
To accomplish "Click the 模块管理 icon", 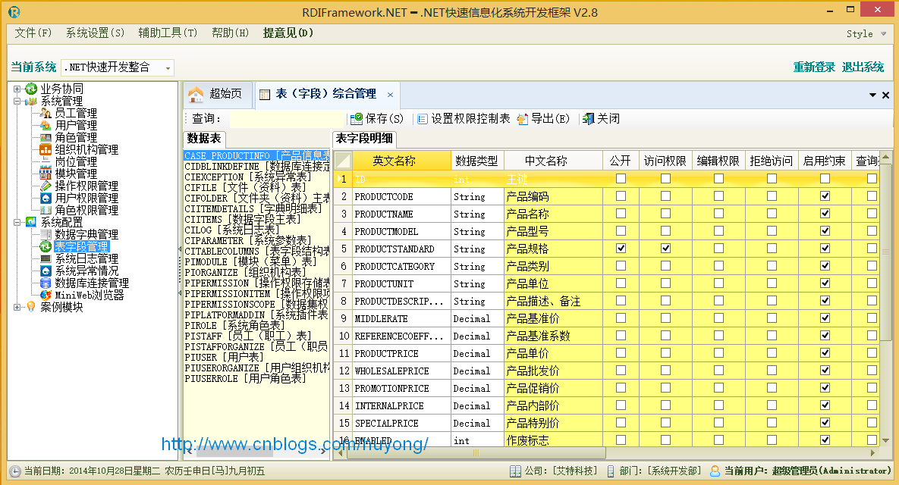I will [x=46, y=174].
